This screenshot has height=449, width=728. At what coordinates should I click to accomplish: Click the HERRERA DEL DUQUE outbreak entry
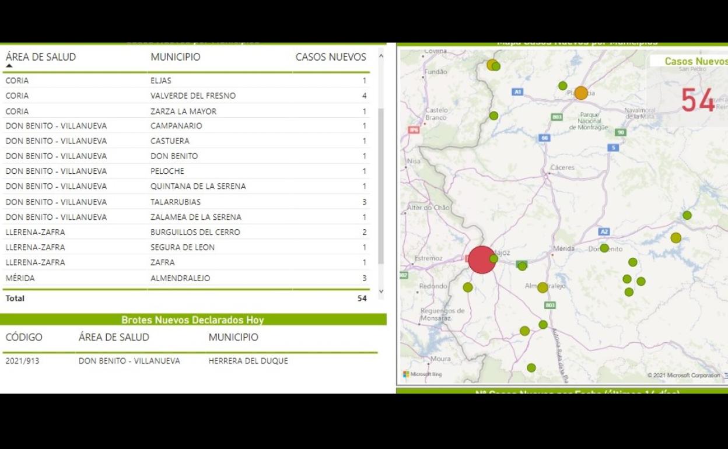click(x=248, y=361)
